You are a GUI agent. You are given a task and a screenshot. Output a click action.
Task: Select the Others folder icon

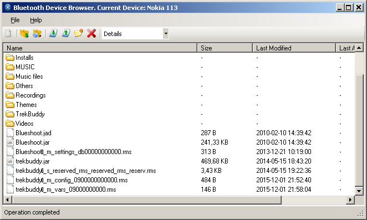coord(10,86)
